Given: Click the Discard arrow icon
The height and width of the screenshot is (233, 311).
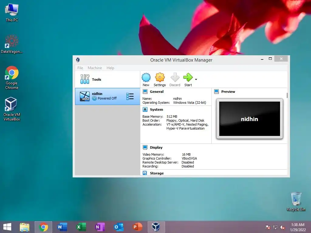Looking at the screenshot, I should tap(175, 77).
